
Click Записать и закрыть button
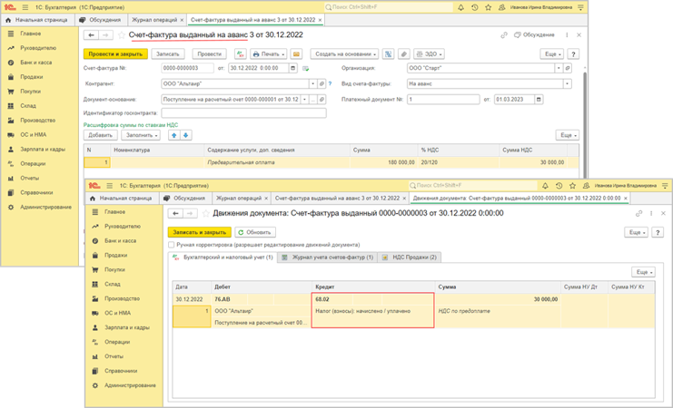[x=200, y=232]
